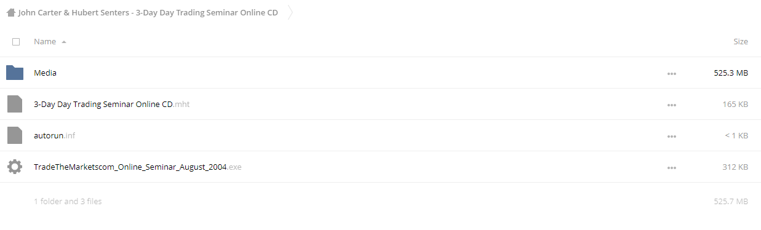Open autorun.inf file name
Viewport: 761px width, 230px height.
tap(54, 135)
